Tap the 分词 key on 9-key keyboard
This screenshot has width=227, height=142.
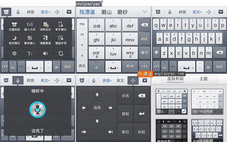click(x=96, y=25)
